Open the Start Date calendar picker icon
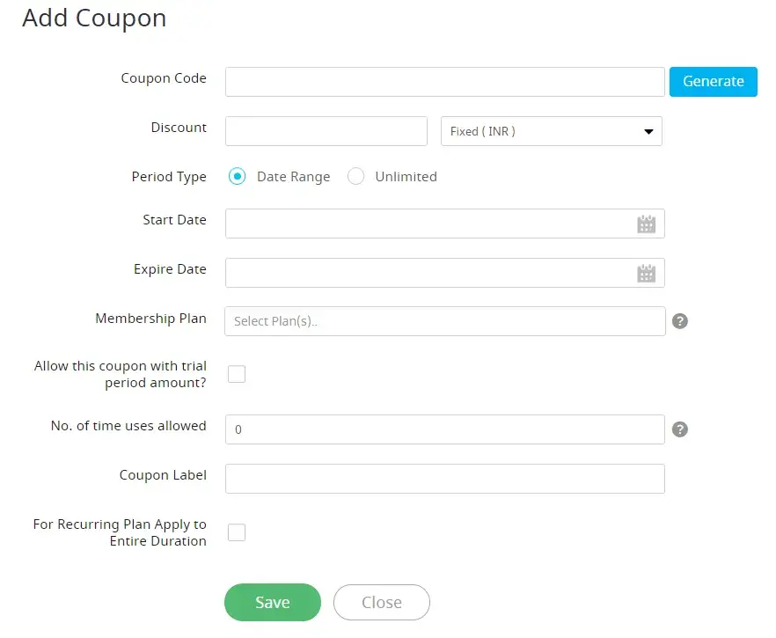Screen dimensions: 776x638 point(647,224)
